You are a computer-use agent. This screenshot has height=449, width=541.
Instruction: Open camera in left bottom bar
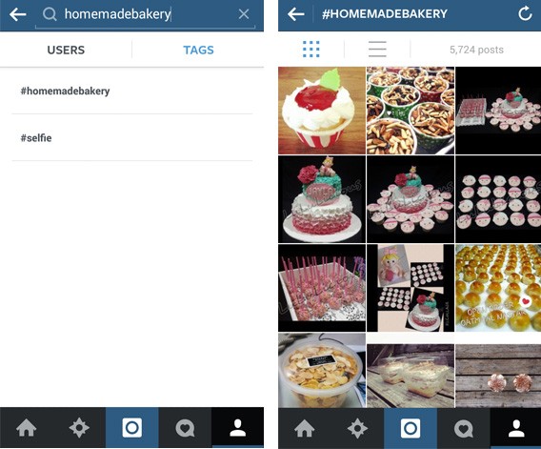point(132,428)
